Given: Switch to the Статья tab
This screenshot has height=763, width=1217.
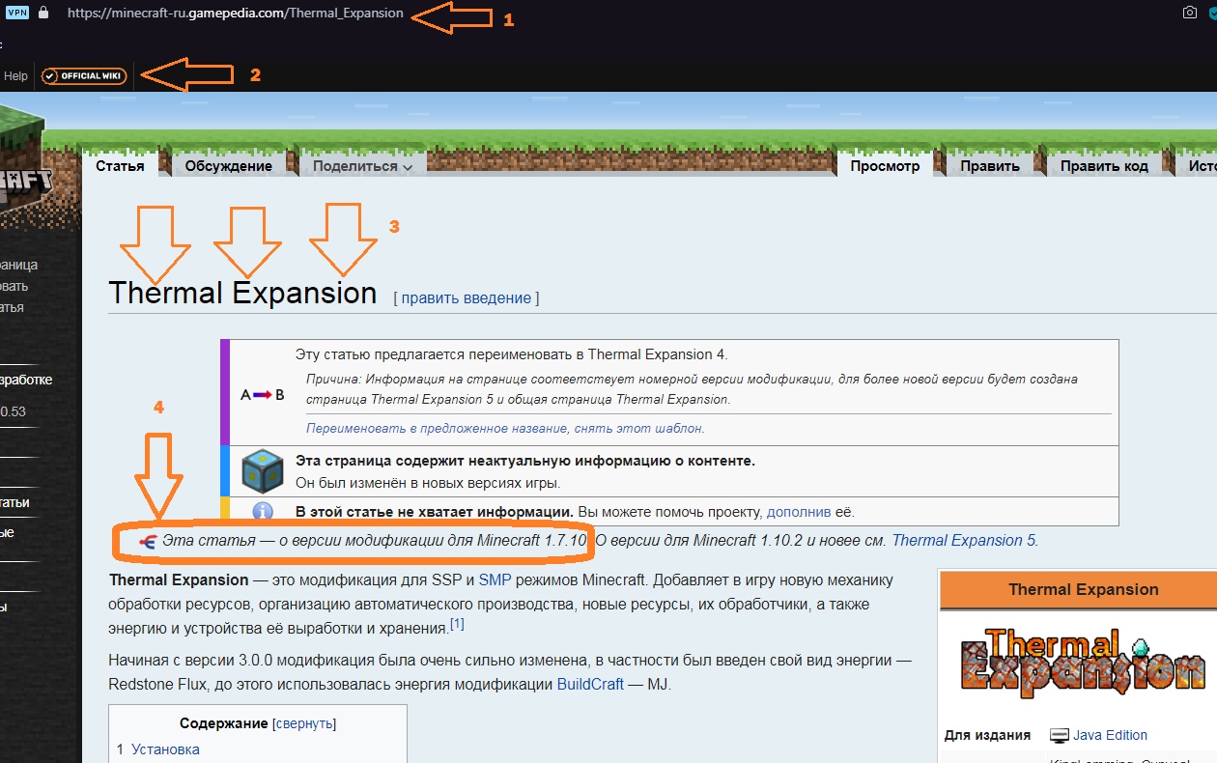Looking at the screenshot, I should pyautogui.click(x=120, y=166).
